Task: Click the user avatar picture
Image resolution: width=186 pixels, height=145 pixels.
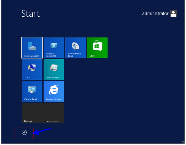Action: (x=174, y=14)
